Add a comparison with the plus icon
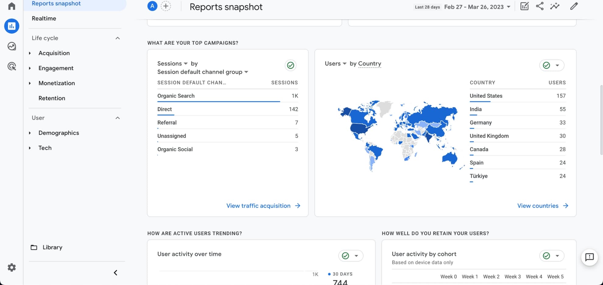 click(166, 6)
